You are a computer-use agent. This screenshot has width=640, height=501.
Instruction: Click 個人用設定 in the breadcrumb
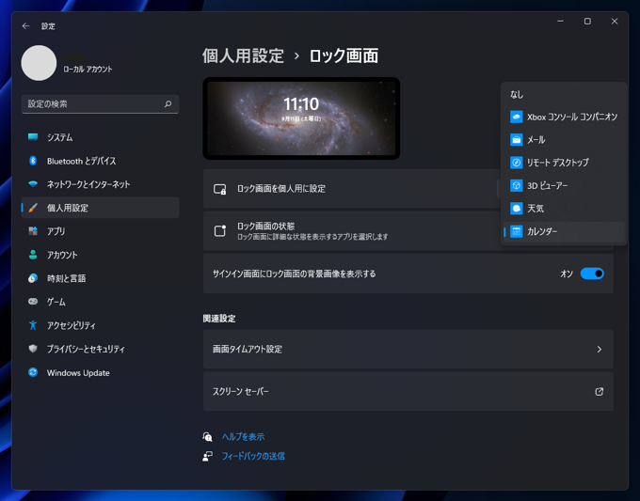243,55
